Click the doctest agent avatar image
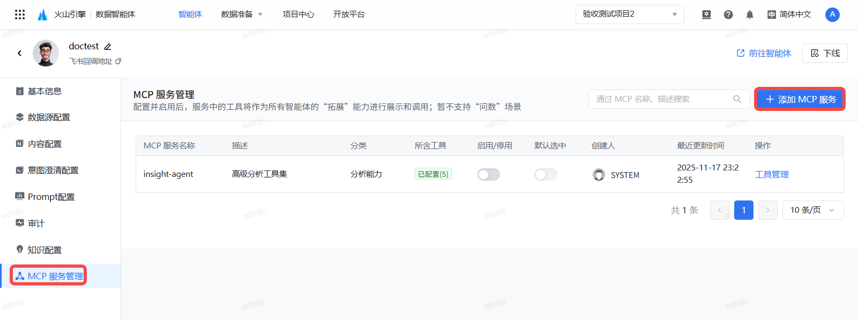858x320 pixels. click(x=46, y=53)
